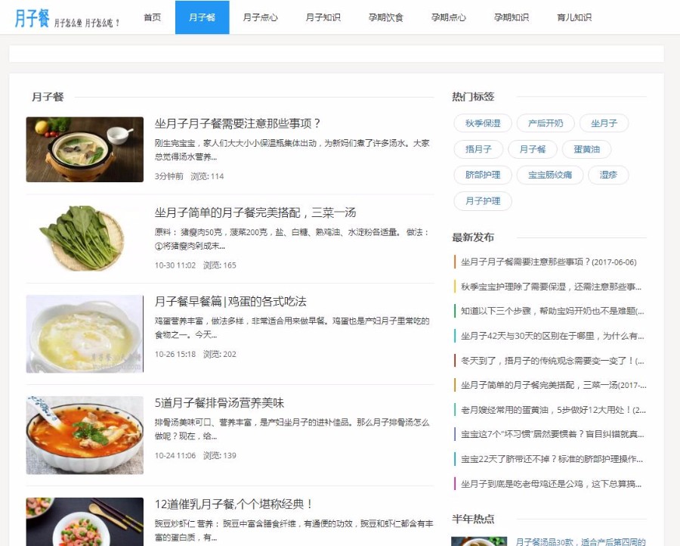
Task: Open the 育儿知识 navigation tab
Action: point(574,17)
